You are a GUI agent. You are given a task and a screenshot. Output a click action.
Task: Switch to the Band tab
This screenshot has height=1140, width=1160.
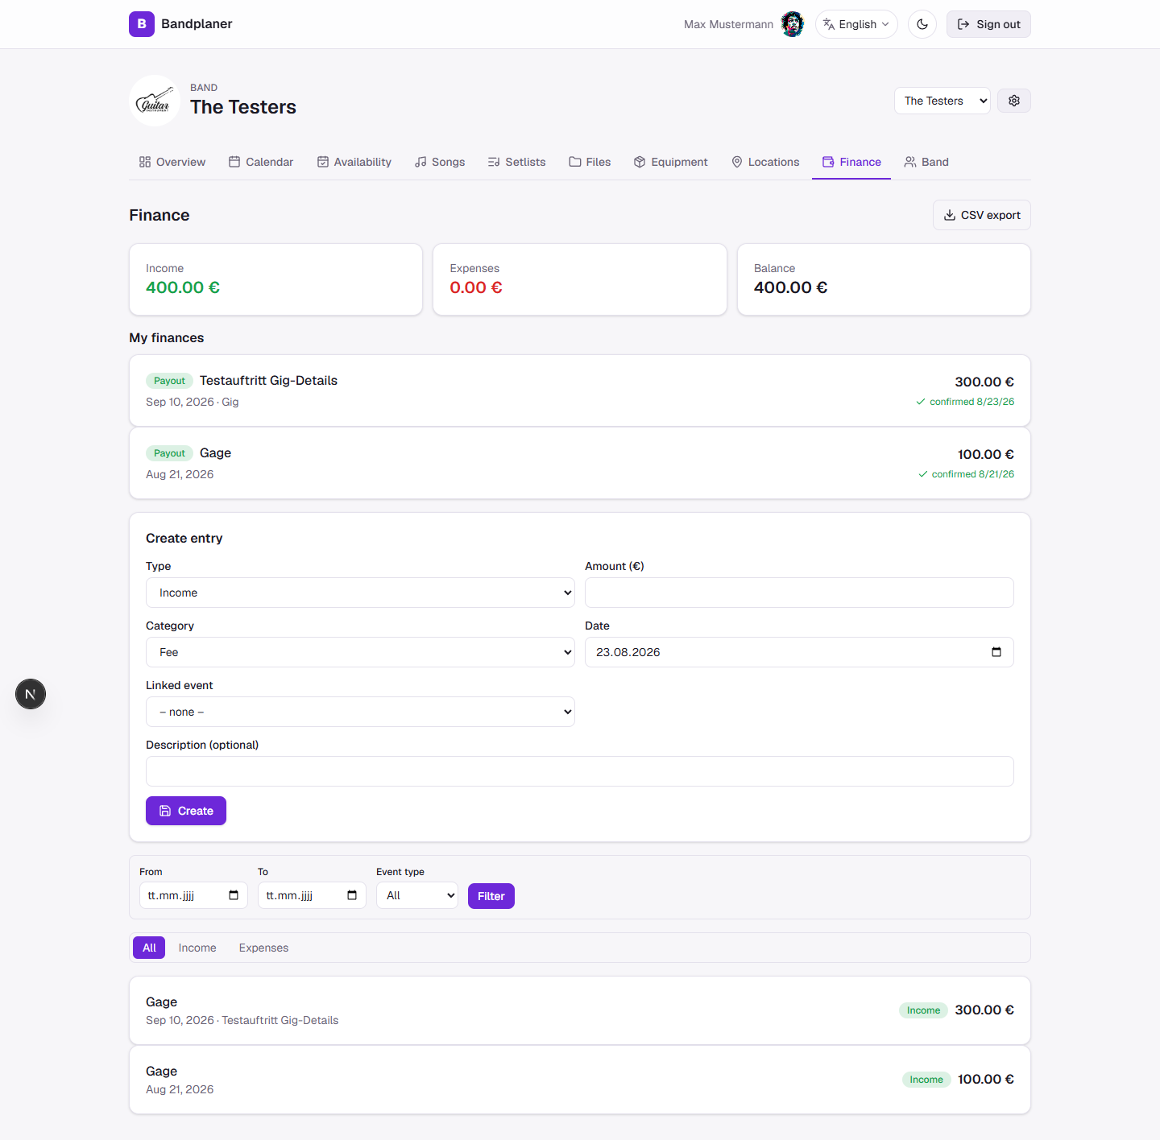(x=926, y=162)
